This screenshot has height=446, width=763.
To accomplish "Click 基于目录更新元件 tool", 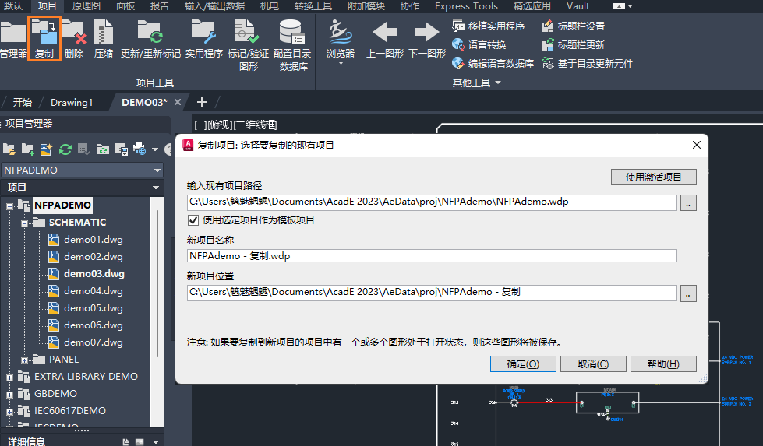I will point(588,63).
